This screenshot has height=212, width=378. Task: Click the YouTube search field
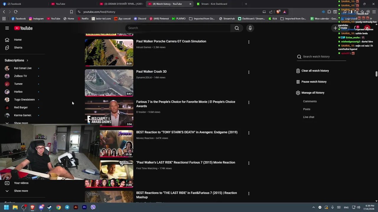(x=178, y=28)
